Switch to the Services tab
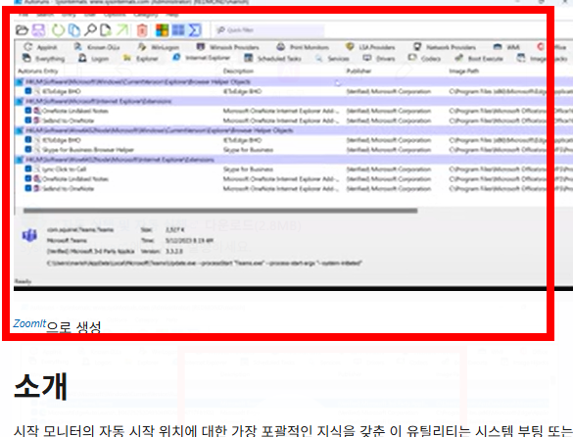The height and width of the screenshot is (437, 573). (332, 58)
